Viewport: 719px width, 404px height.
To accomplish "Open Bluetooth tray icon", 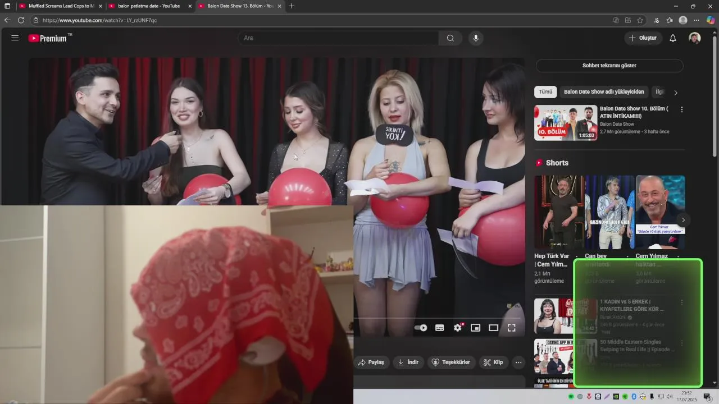I will point(634,397).
